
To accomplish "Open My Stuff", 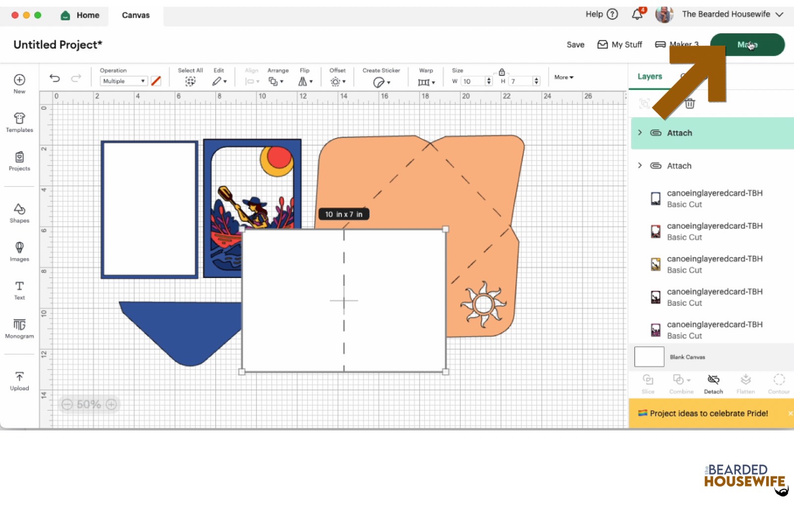I will tap(619, 45).
